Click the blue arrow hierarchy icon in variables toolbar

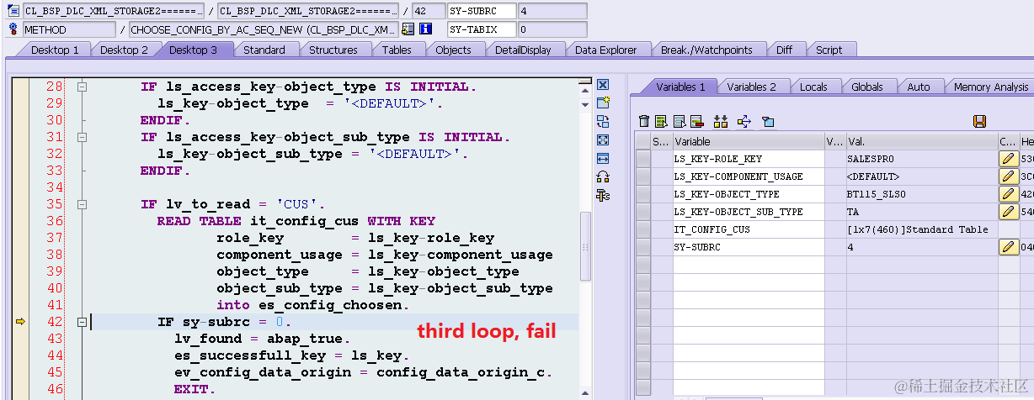pyautogui.click(x=744, y=122)
